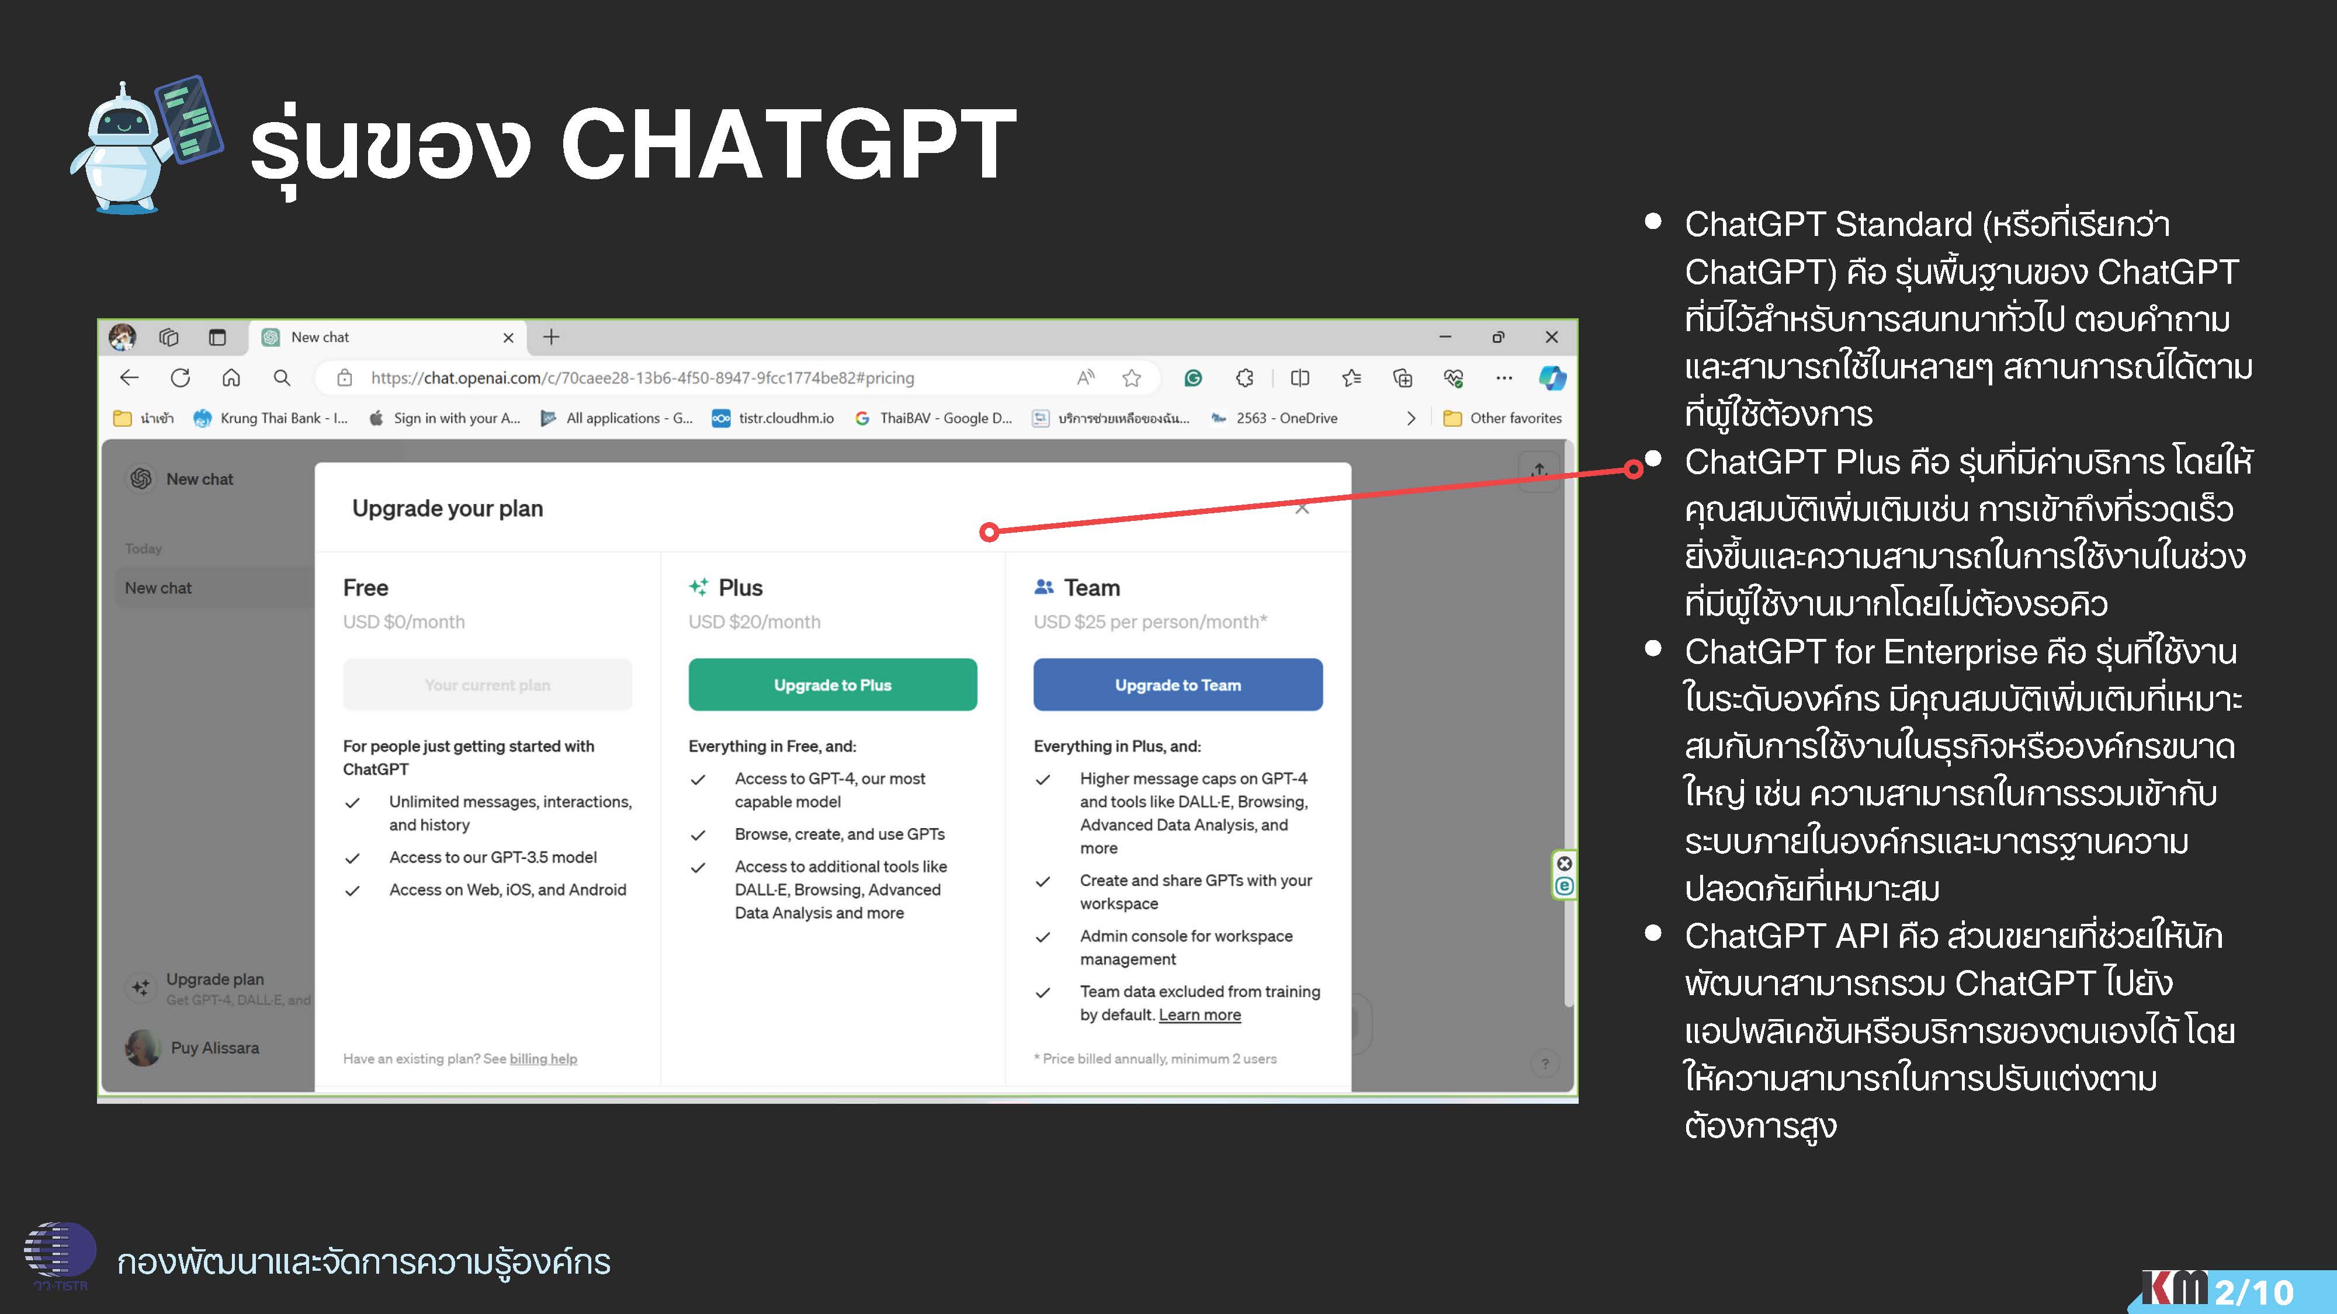Screen dimensions: 2337x1314
Task: Click the browser profile avatar icon
Action: (x=123, y=338)
